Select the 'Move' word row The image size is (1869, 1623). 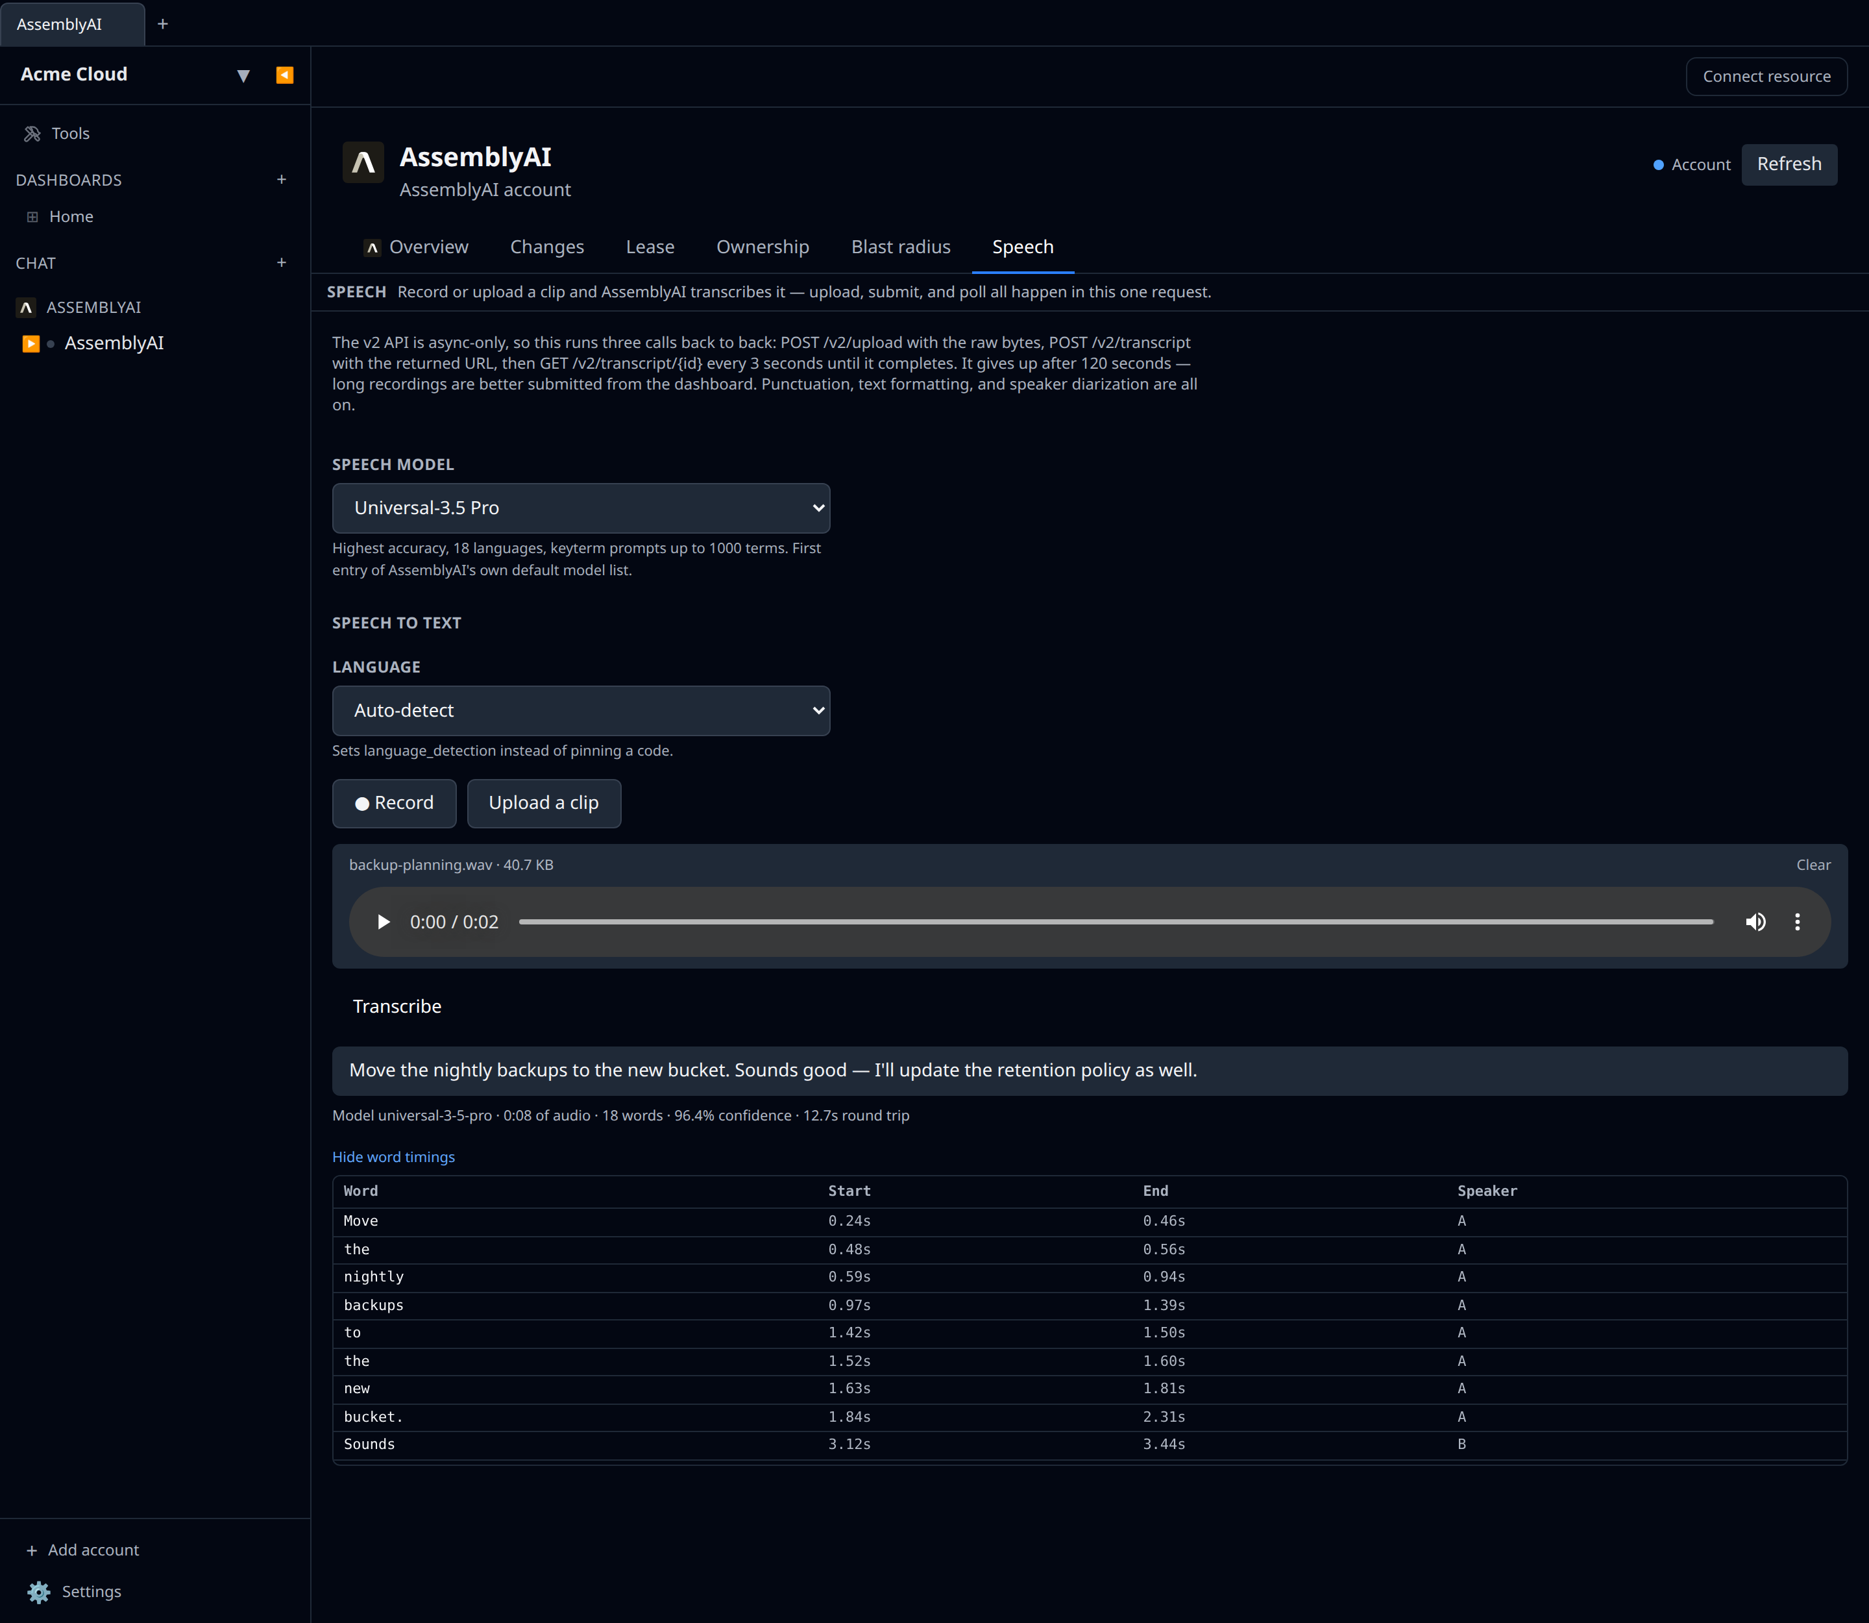point(1090,1221)
